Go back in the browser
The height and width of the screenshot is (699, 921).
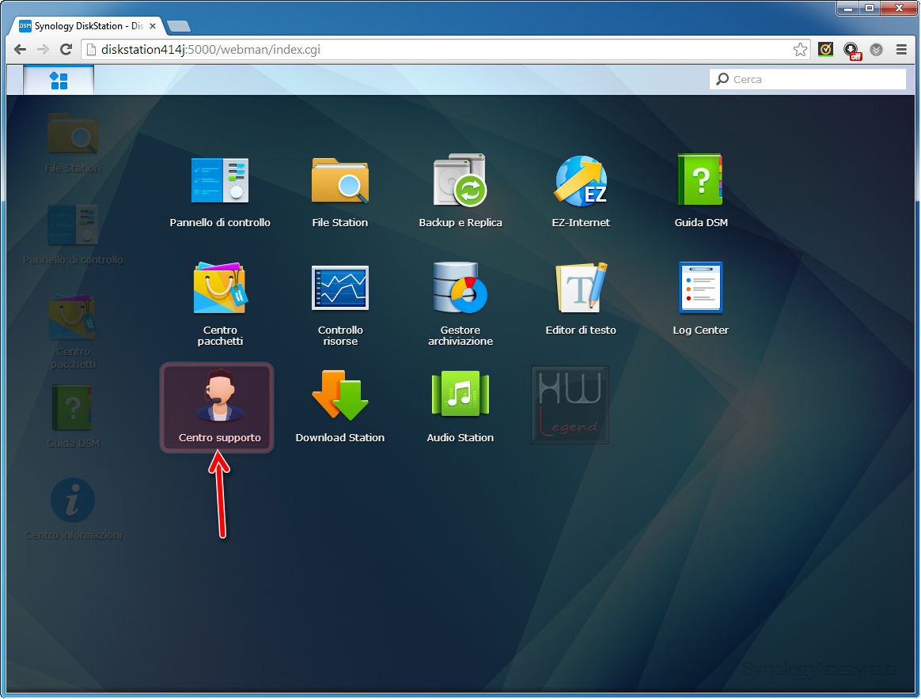(20, 49)
